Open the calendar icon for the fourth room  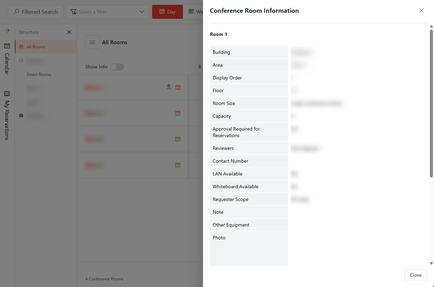[178, 165]
